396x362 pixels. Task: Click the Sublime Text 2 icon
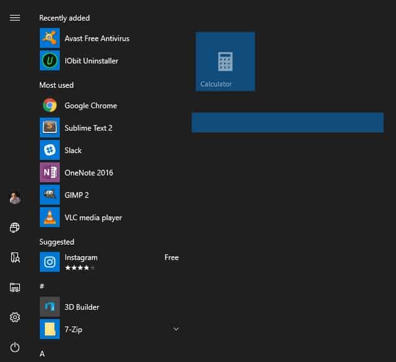pyautogui.click(x=50, y=128)
